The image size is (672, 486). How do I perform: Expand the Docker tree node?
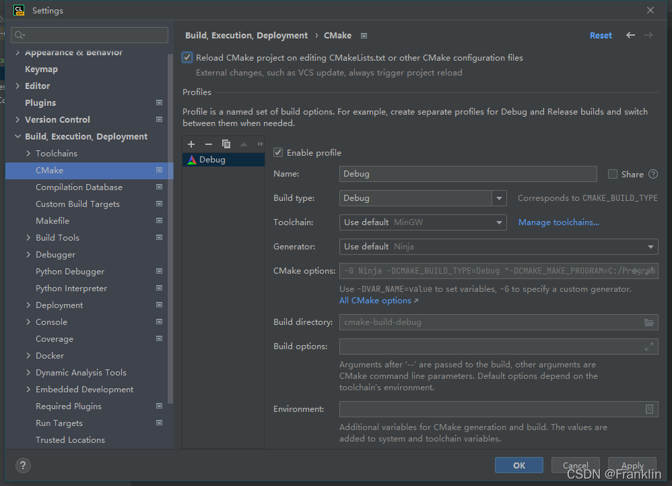click(28, 356)
